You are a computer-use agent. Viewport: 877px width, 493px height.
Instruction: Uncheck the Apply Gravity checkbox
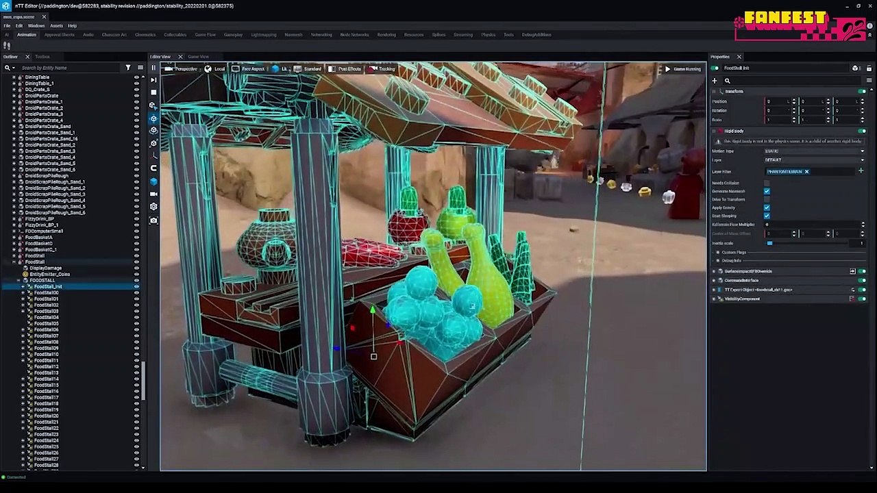pyautogui.click(x=767, y=207)
